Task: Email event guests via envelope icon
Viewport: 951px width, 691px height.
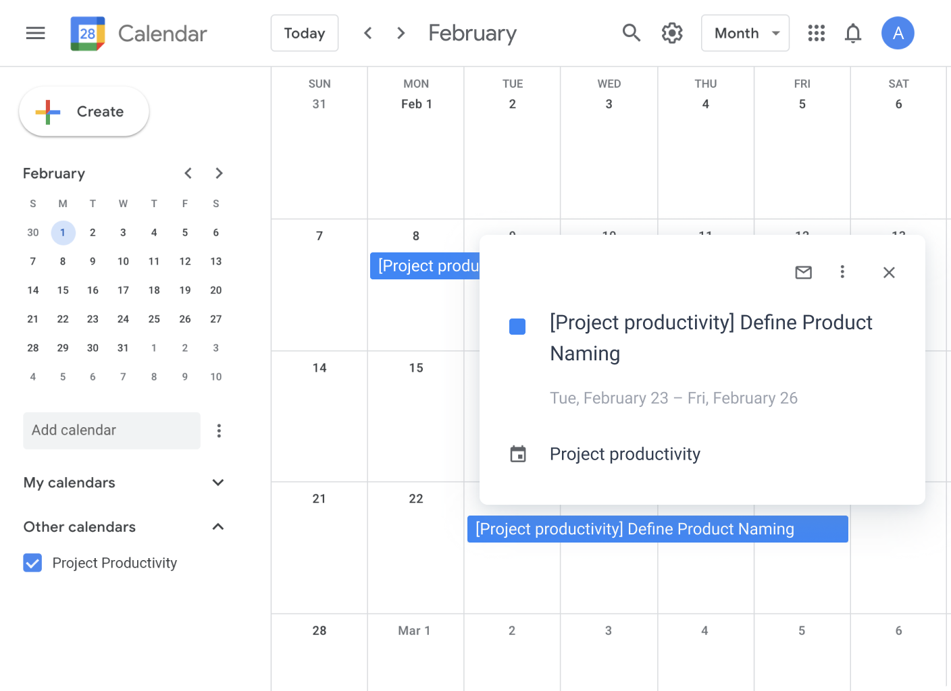Action: (x=803, y=273)
